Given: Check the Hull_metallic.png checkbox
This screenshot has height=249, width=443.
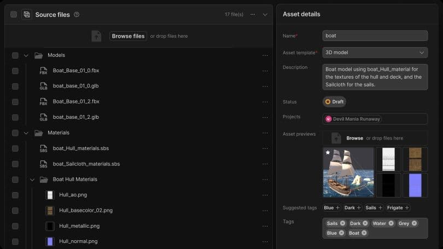Looking at the screenshot, I should click(15, 226).
